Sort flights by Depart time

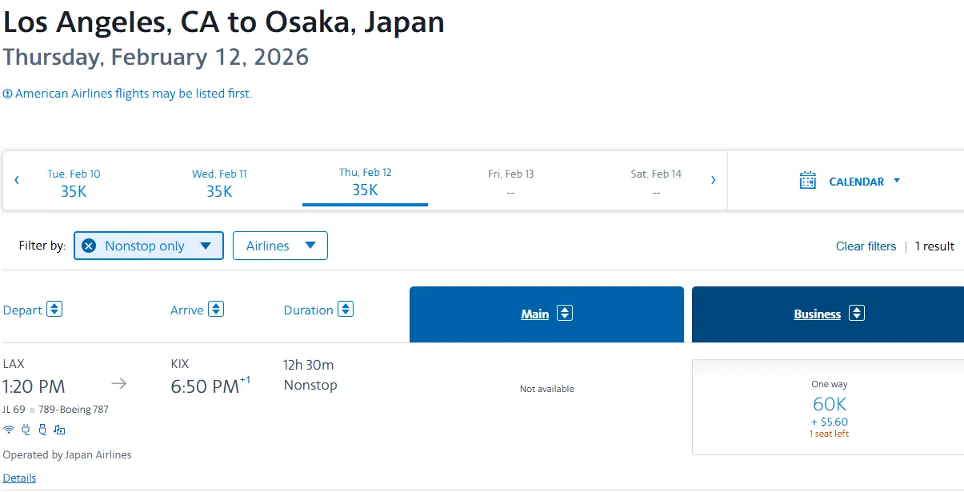(54, 309)
